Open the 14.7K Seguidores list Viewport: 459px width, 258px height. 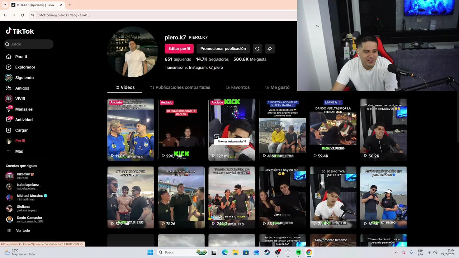pyautogui.click(x=212, y=59)
